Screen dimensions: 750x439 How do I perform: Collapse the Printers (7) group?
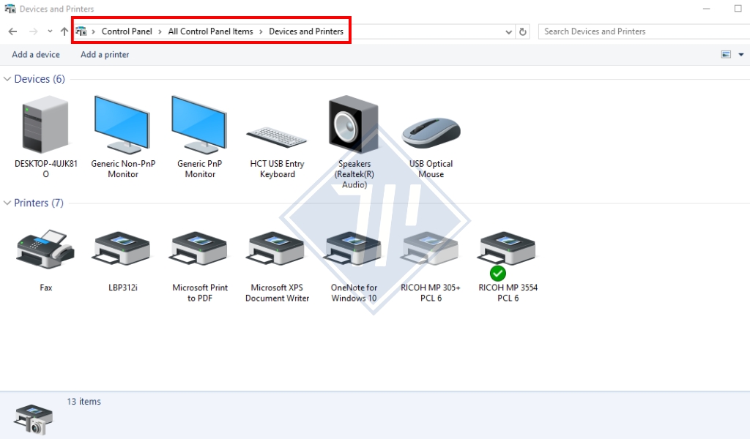click(8, 203)
